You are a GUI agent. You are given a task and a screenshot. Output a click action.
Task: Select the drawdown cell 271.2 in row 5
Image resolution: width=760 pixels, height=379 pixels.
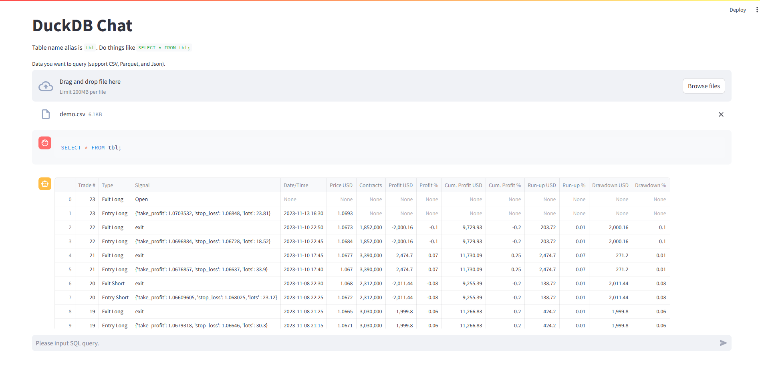click(x=610, y=269)
